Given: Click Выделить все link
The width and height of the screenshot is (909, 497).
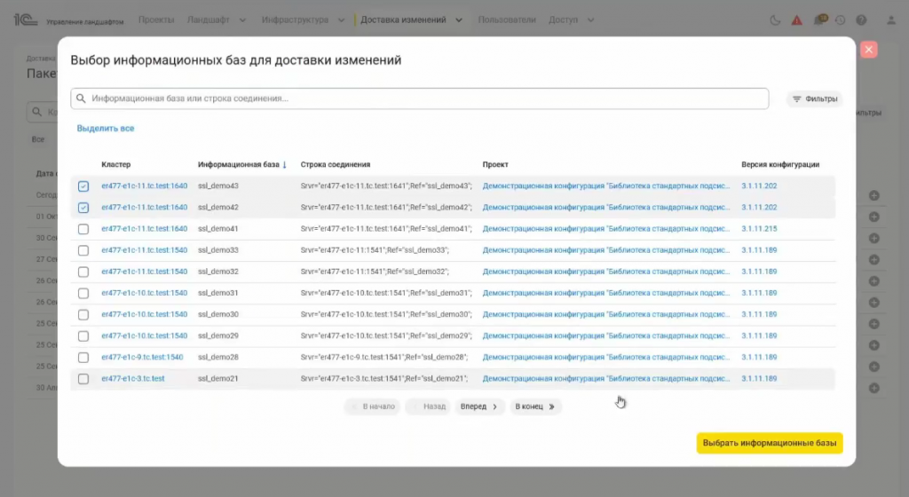Looking at the screenshot, I should (106, 129).
